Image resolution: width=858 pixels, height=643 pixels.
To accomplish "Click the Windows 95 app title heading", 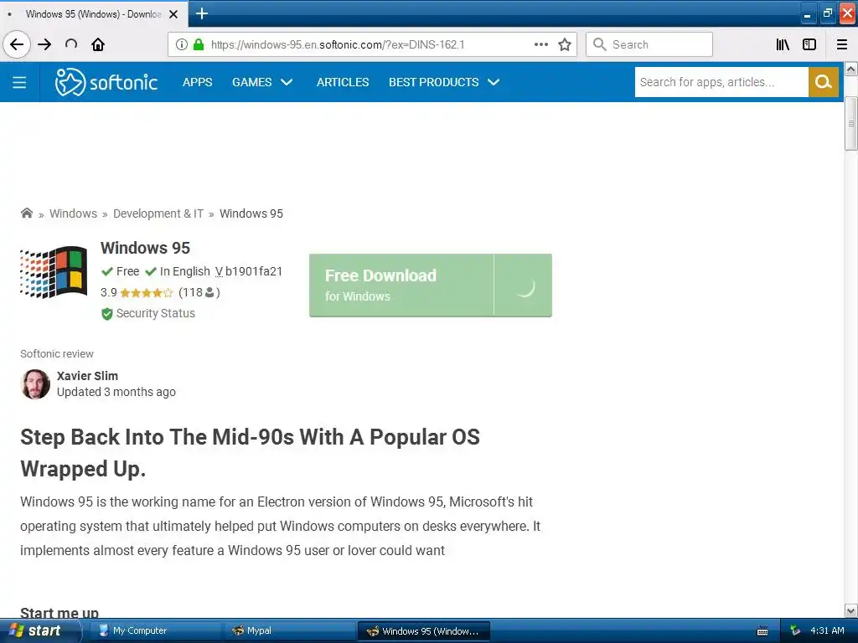I will click(145, 248).
